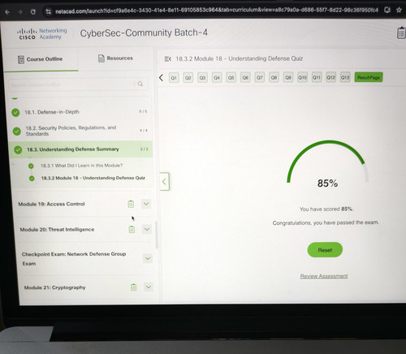Viewport: 406px width, 354px height.
Task: Click the '4/4' progress count for 18.2
Action: pyautogui.click(x=144, y=131)
